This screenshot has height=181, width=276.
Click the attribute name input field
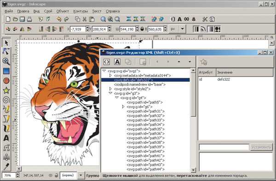click(224, 147)
